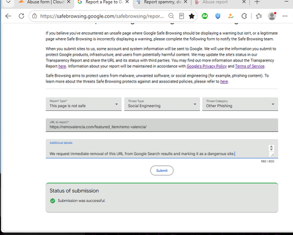Open the Threat Type dropdown

(162, 104)
